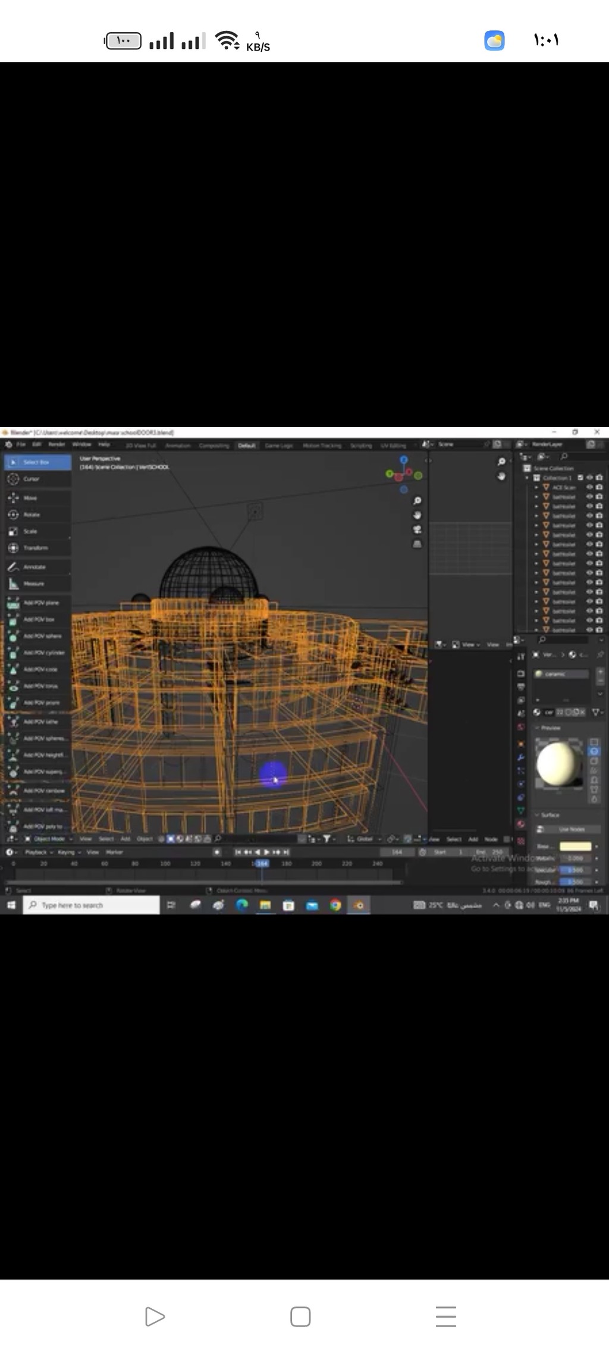Collapse the Collection 1 tree arrow
The image size is (609, 1354).
click(x=527, y=478)
